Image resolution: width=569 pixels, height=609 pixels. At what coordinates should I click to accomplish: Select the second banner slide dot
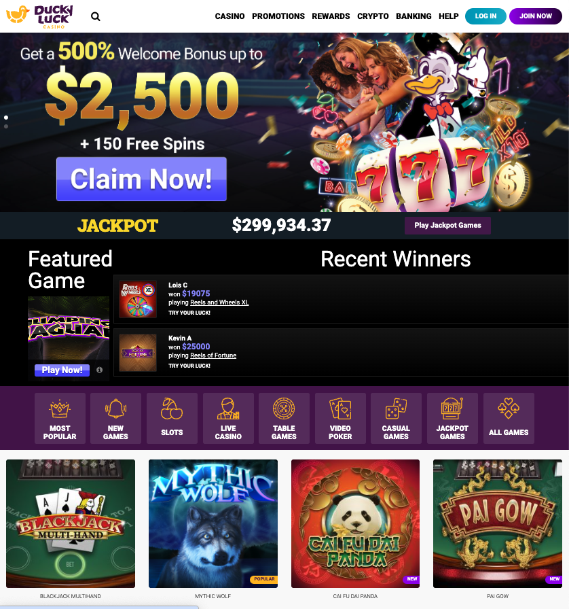6,126
